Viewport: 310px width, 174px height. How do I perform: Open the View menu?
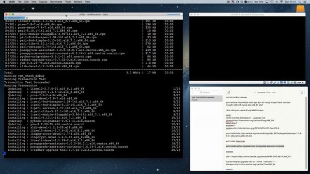point(34,2)
